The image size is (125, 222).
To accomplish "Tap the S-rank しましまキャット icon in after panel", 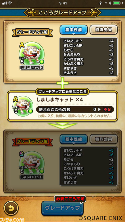I will pos(31,164).
